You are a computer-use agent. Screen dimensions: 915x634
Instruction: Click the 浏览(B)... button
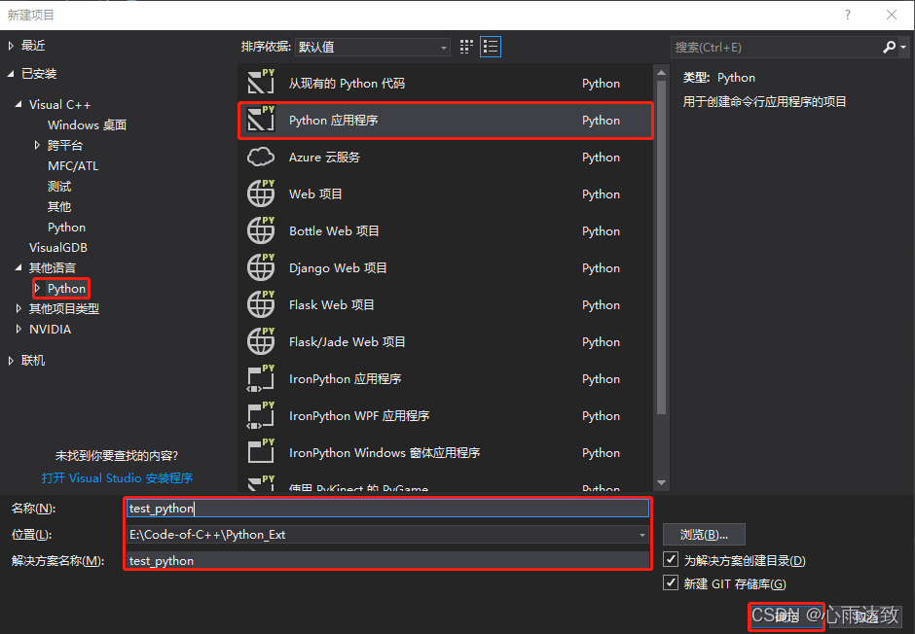coord(704,535)
